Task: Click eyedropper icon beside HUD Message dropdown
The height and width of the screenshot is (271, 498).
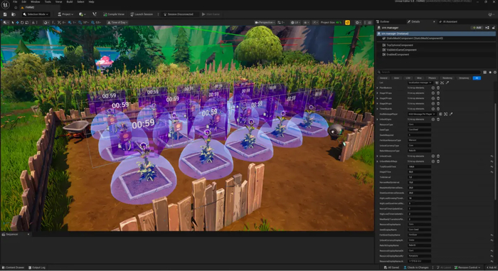Action: (x=451, y=114)
